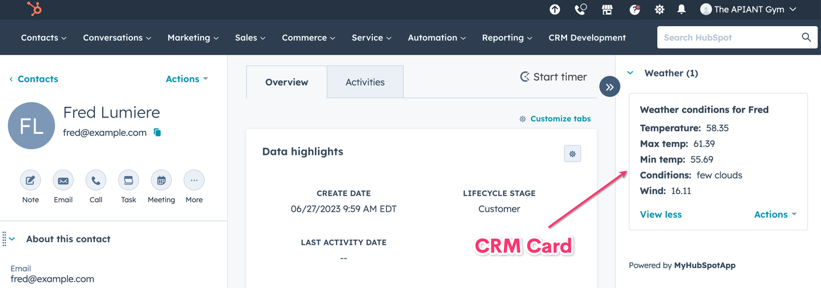The height and width of the screenshot is (288, 821).
Task: Copy the fred@example.com email address icon
Action: point(158,132)
